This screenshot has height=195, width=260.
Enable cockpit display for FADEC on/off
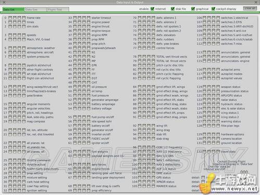click(x=88, y=139)
